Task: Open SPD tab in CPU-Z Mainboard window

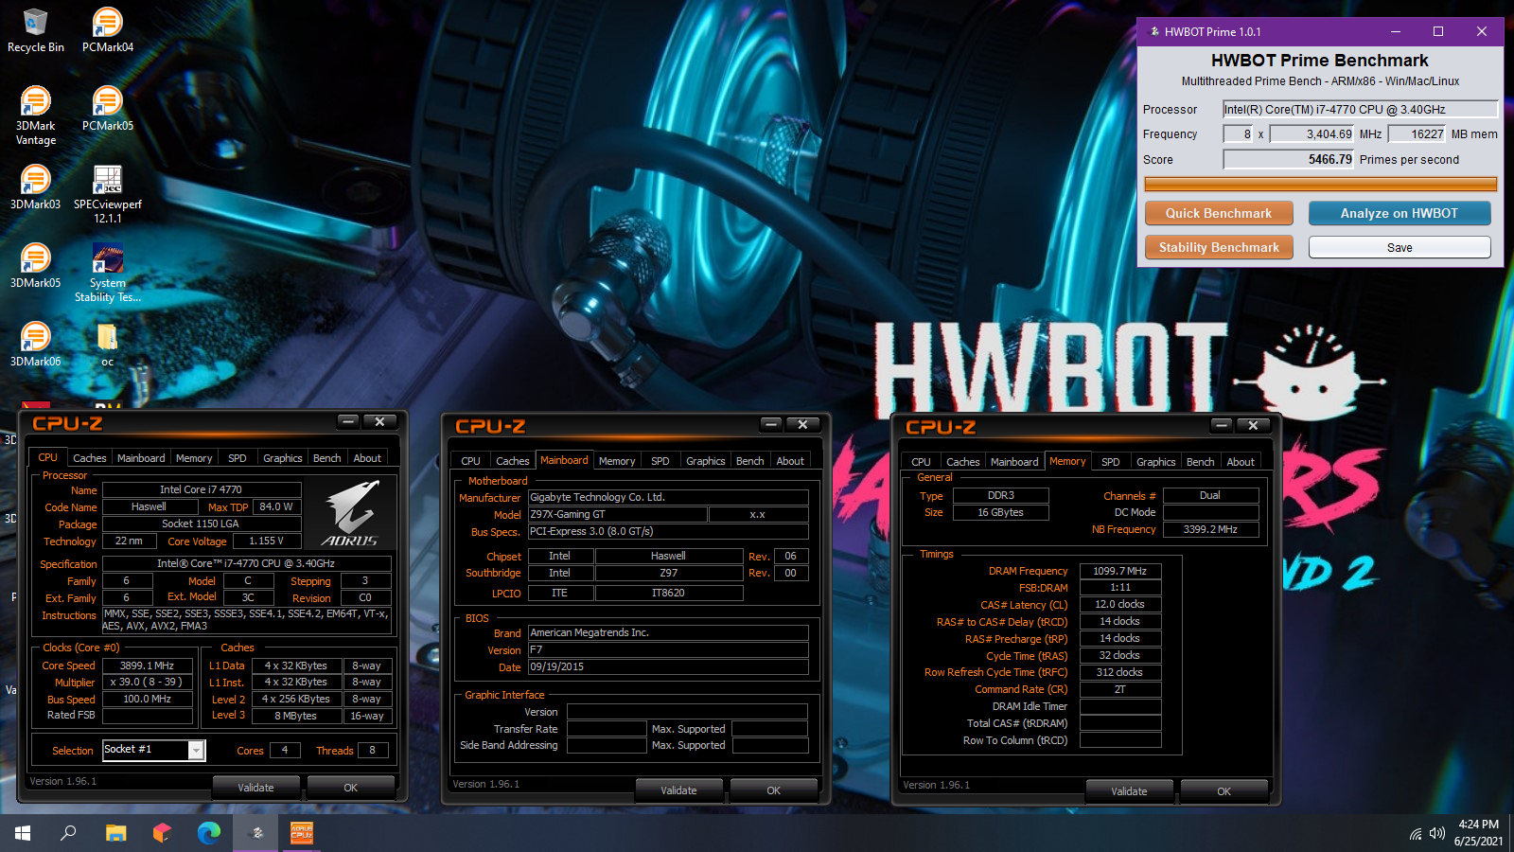Action: tap(660, 461)
